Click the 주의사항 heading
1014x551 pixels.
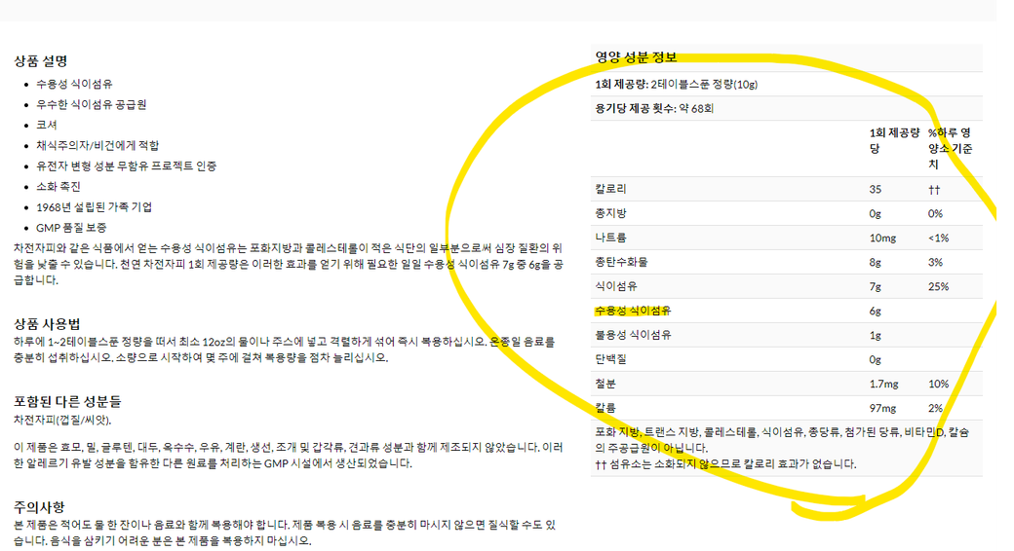40,506
